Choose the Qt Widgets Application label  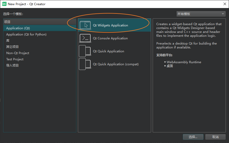point(110,25)
